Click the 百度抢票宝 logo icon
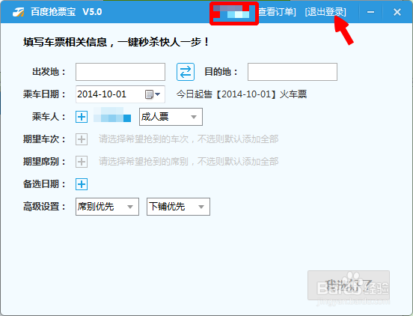 pos(19,12)
